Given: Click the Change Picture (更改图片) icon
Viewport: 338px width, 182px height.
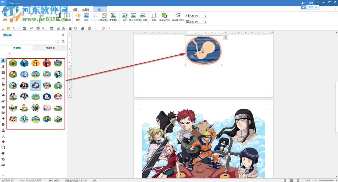Looking at the screenshot, I should pos(104,16).
